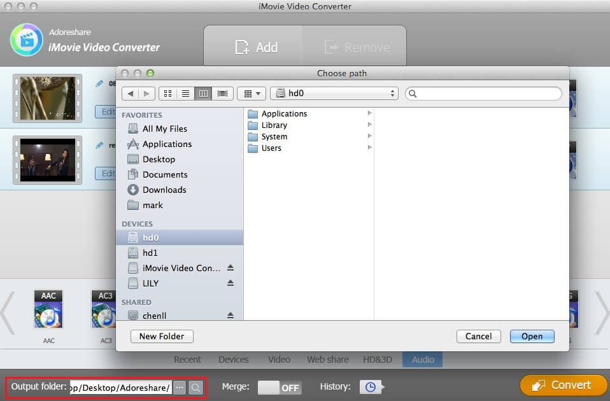Screen dimensions: 610x401
Task: Switch to the Recent format tab
Action: [187, 360]
